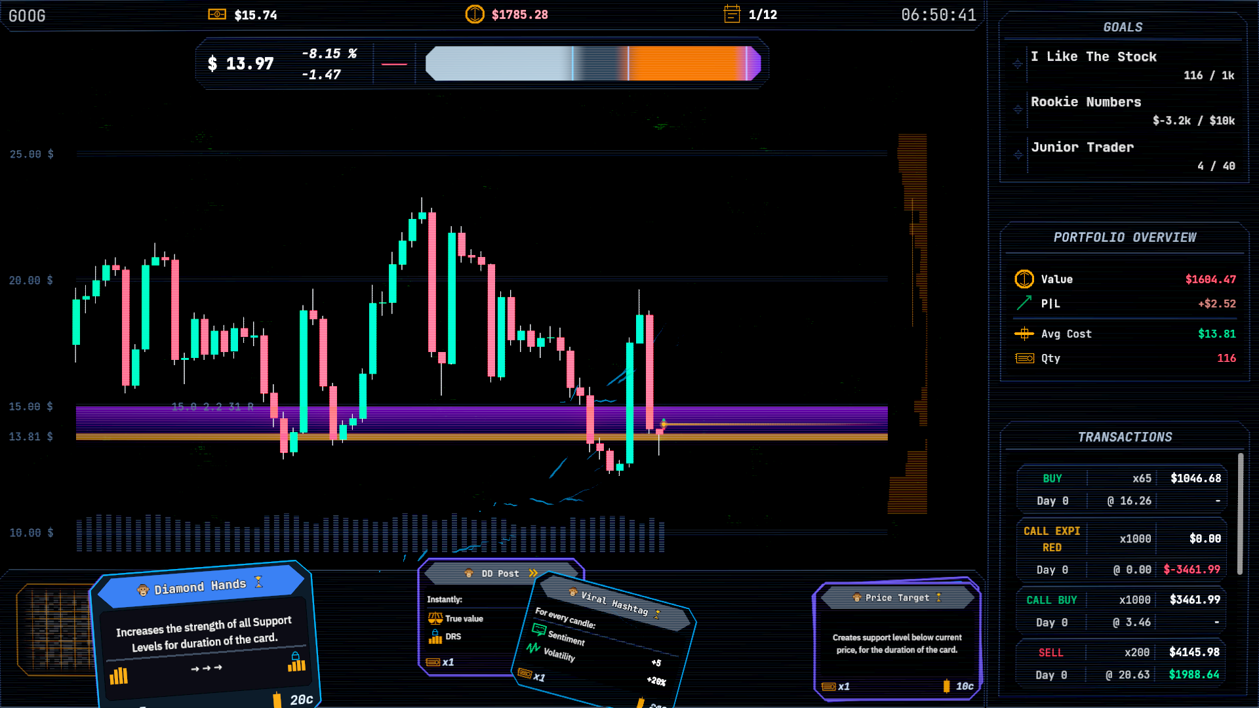The height and width of the screenshot is (708, 1259).
Task: Click the Volatility zigzag icon on Viral Hashtag card
Action: click(x=534, y=648)
